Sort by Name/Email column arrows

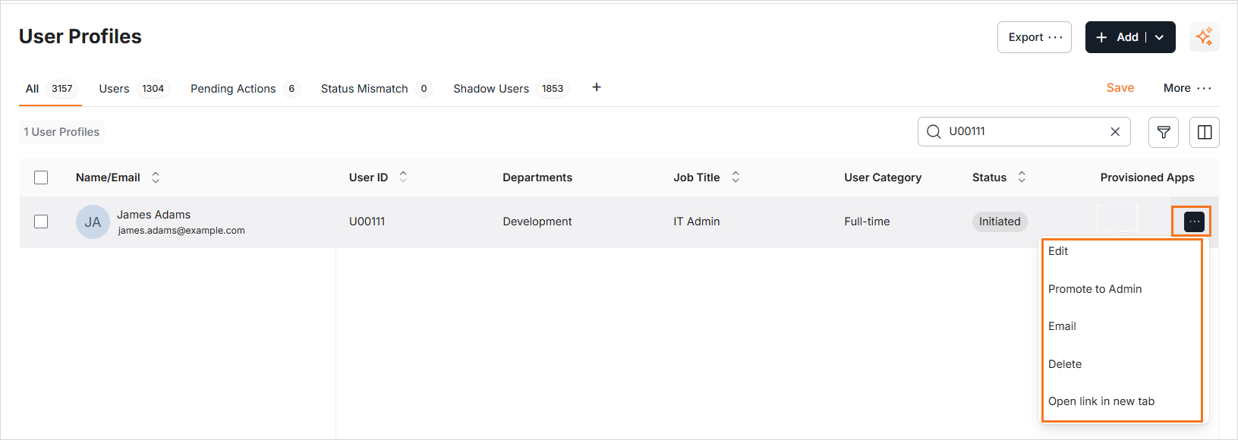tap(156, 178)
